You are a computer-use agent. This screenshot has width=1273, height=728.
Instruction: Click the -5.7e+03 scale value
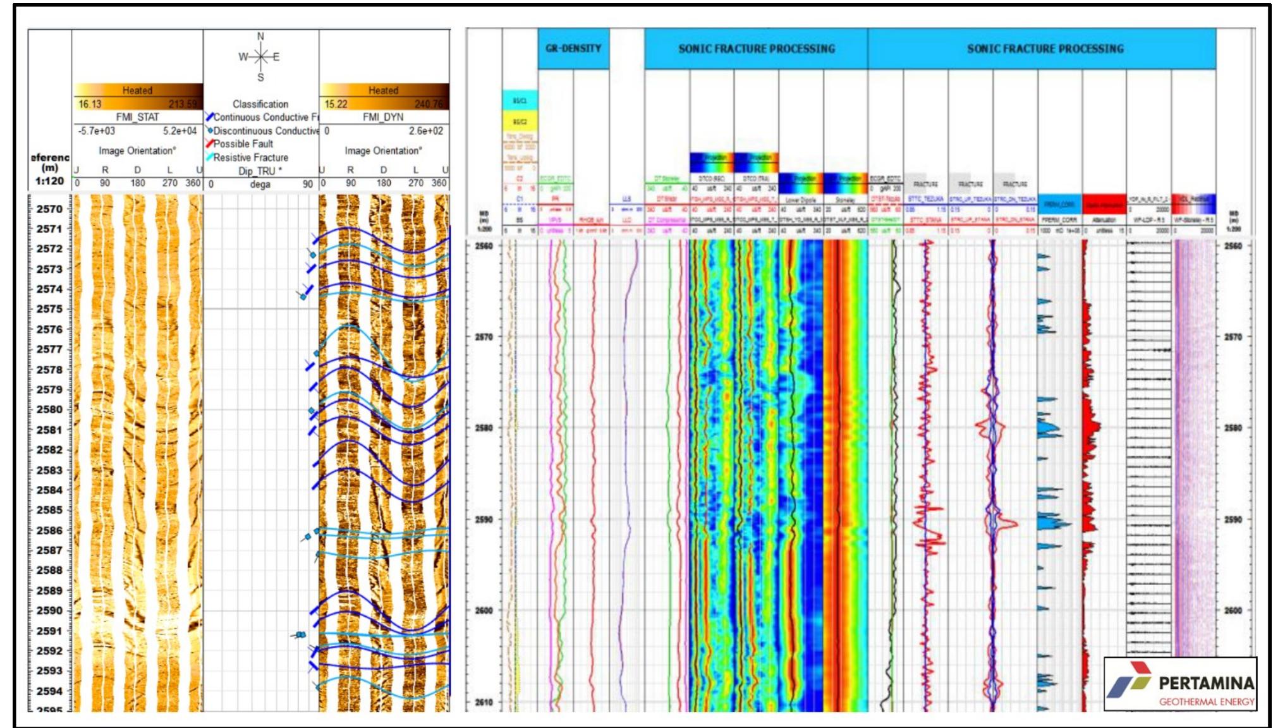coord(96,131)
